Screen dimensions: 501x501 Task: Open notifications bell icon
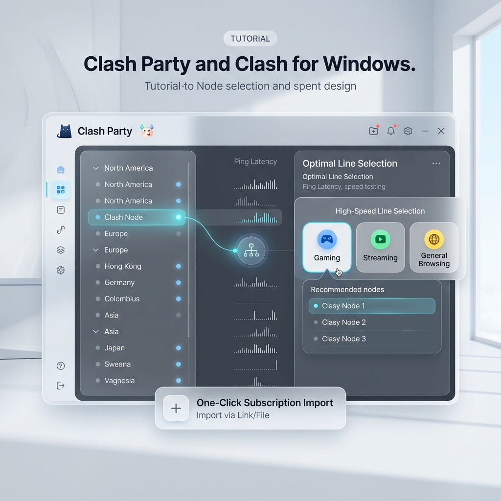391,131
